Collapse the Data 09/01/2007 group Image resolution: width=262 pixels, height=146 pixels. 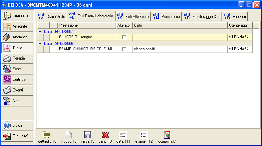40,31
